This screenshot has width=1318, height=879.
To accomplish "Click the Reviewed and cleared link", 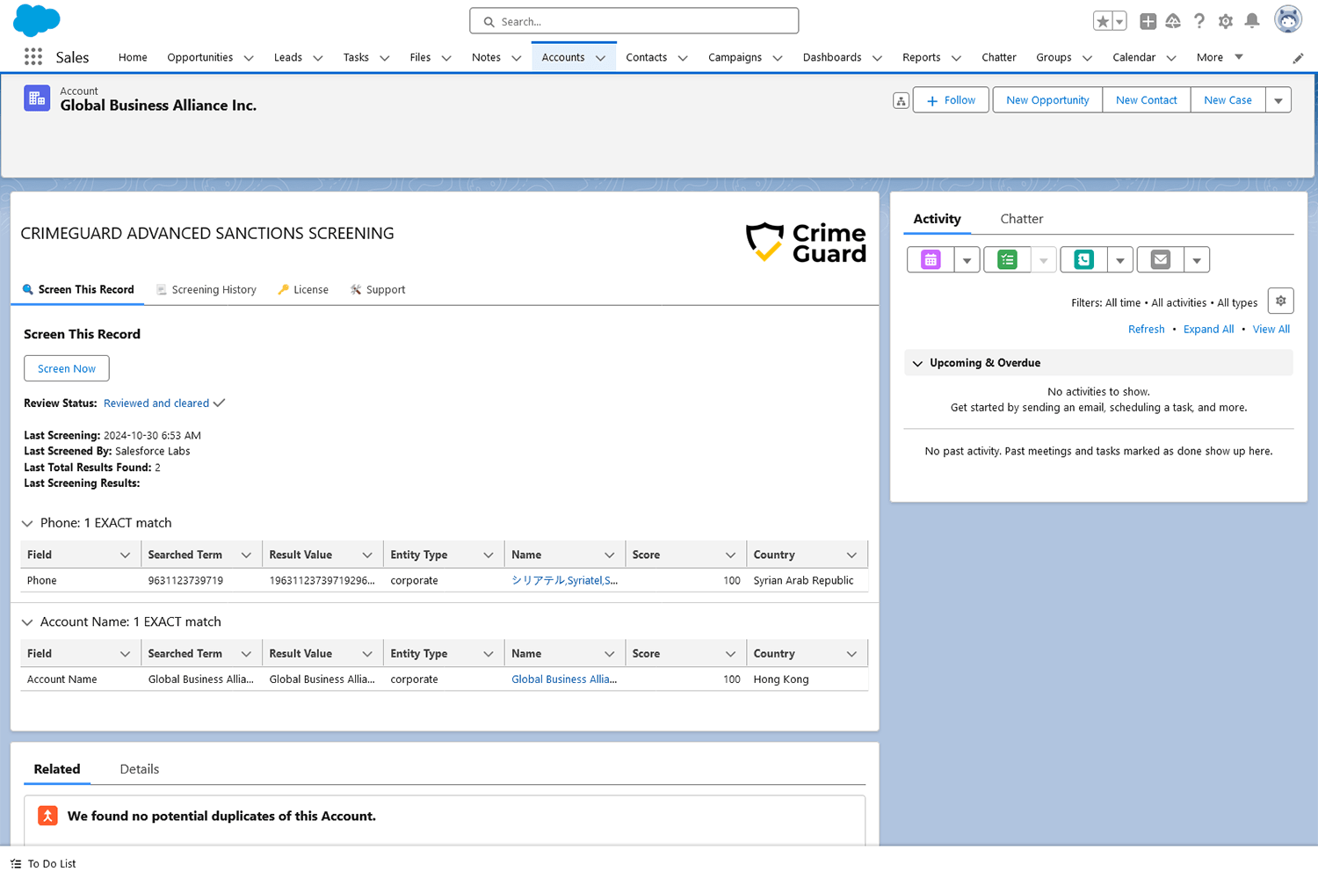I will click(x=156, y=403).
